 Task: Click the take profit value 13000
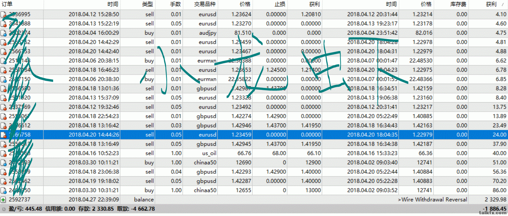313,190
